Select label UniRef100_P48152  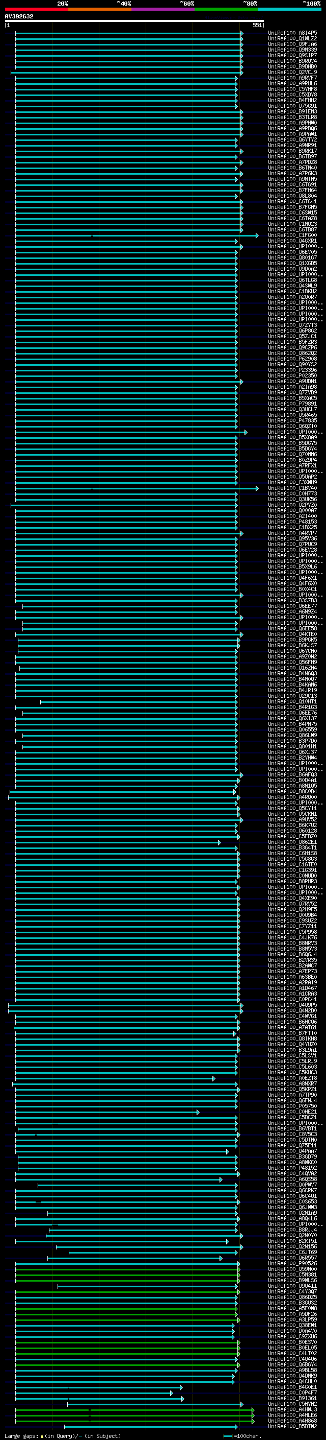point(292,1168)
